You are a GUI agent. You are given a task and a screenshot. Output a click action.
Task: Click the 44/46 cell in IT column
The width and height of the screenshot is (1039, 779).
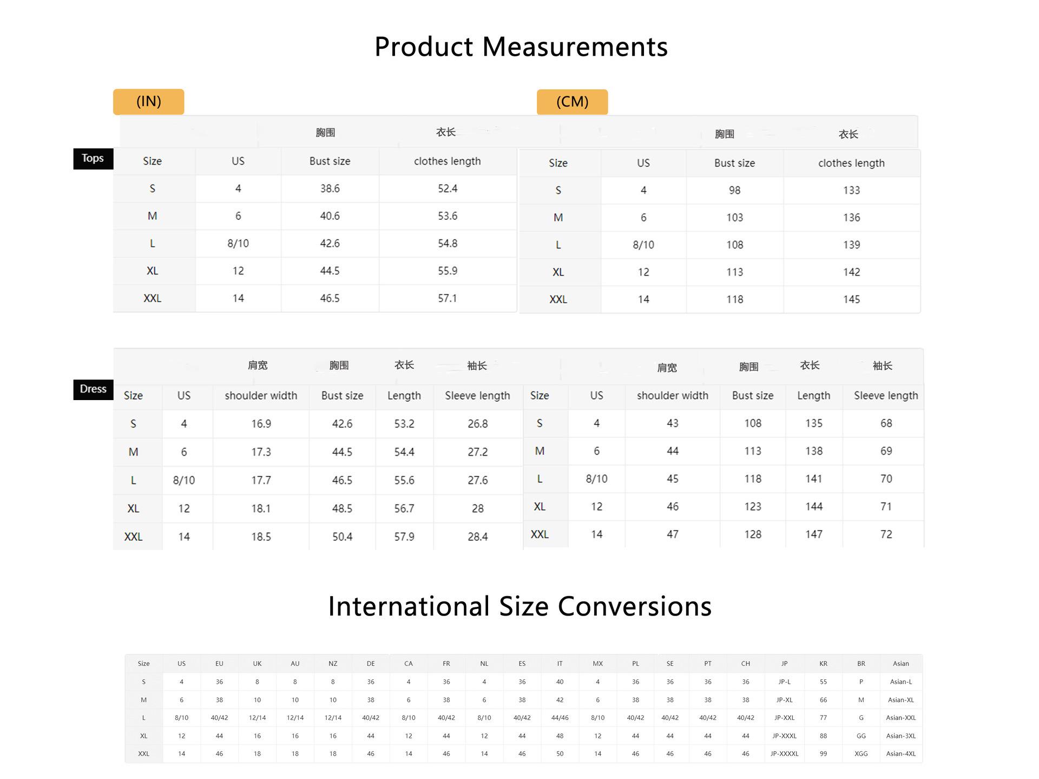pyautogui.click(x=560, y=718)
